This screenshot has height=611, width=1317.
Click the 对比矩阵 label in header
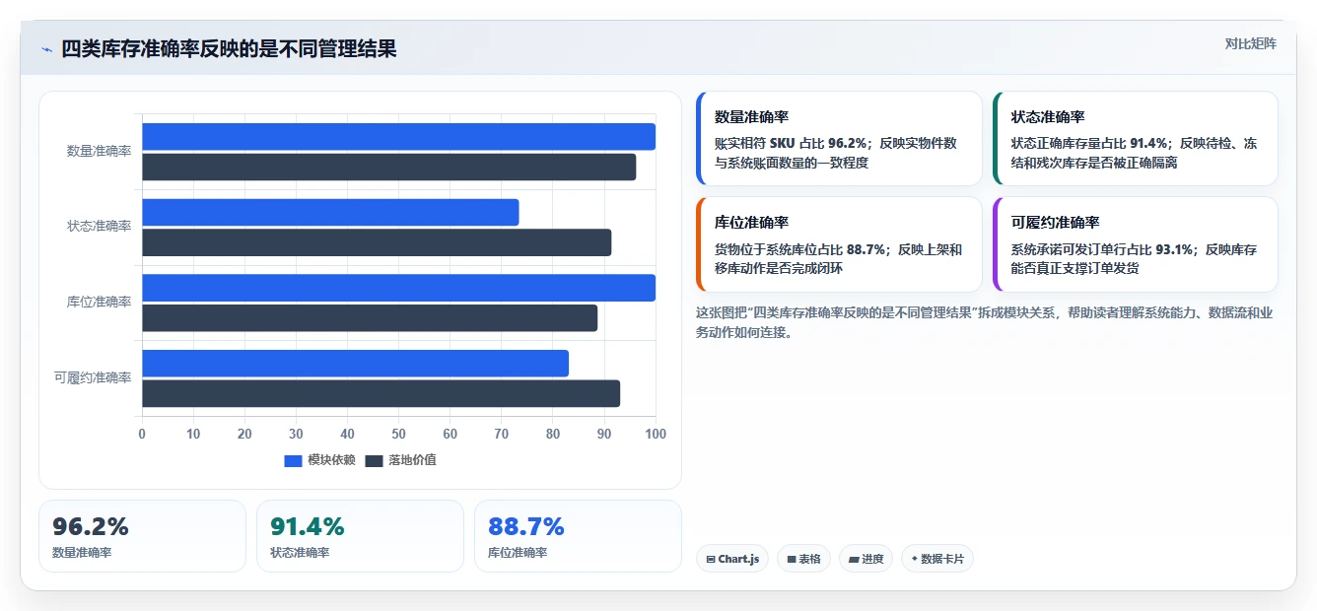tap(1250, 43)
